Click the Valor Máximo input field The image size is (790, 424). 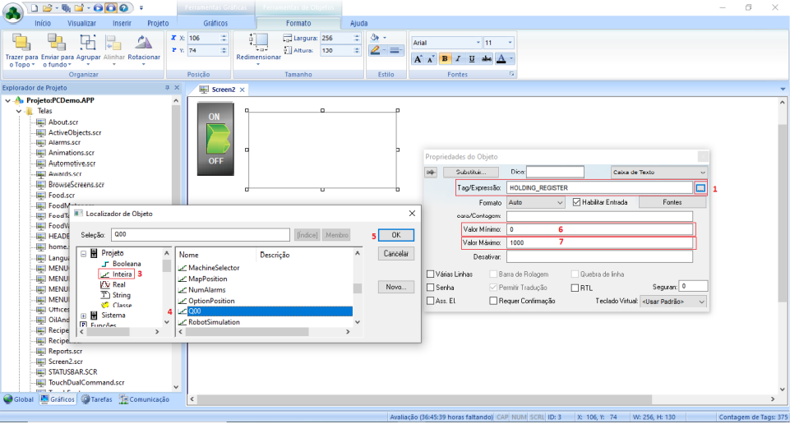tap(598, 243)
